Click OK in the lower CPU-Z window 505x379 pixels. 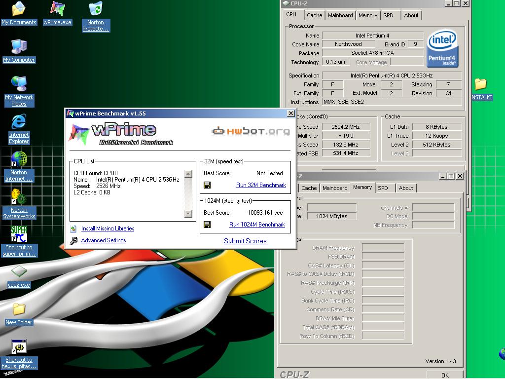(x=445, y=375)
